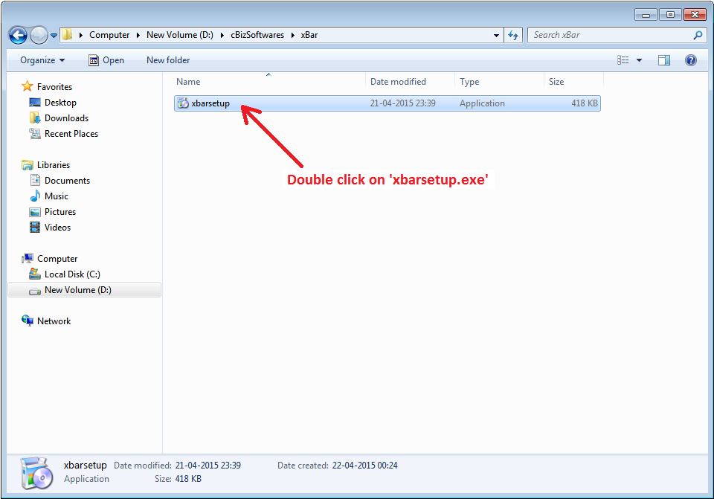
Task: Select Computer in navigation pane
Action: click(x=57, y=259)
